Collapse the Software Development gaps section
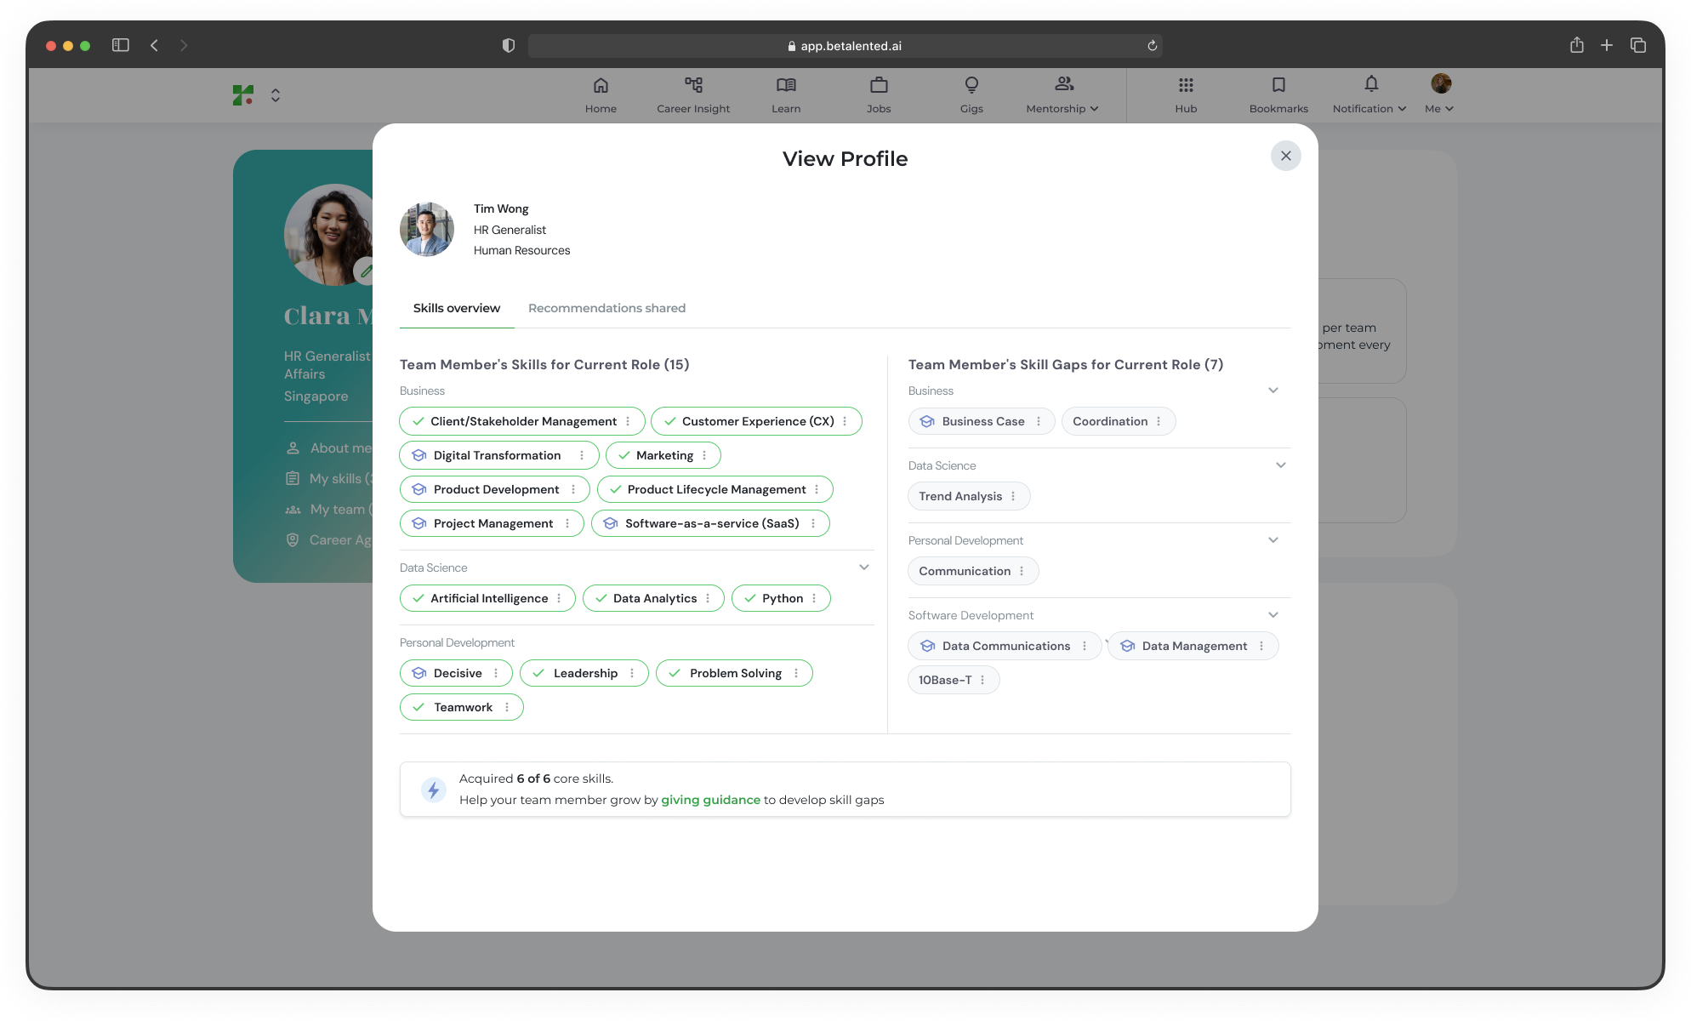Image resolution: width=1691 pixels, height=1021 pixels. click(1273, 615)
